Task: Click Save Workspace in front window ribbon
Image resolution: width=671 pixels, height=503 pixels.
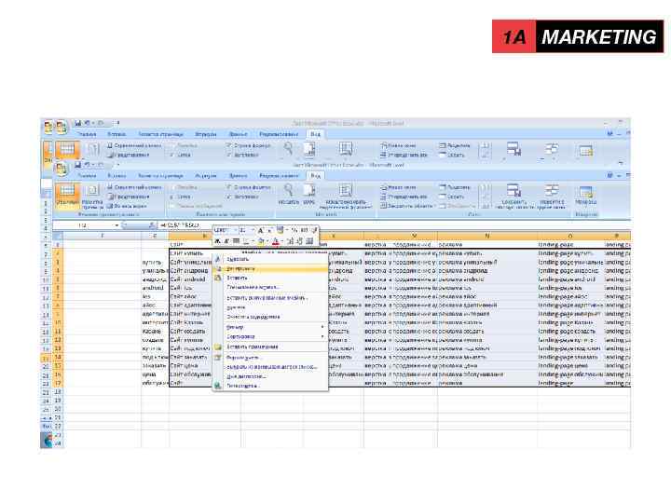Action: 514,196
